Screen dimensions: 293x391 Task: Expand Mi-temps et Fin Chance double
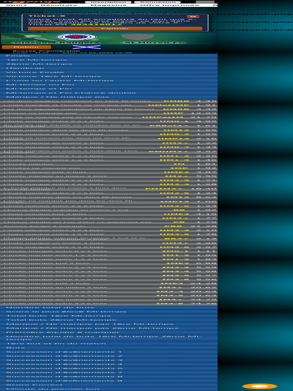[x=109, y=93]
